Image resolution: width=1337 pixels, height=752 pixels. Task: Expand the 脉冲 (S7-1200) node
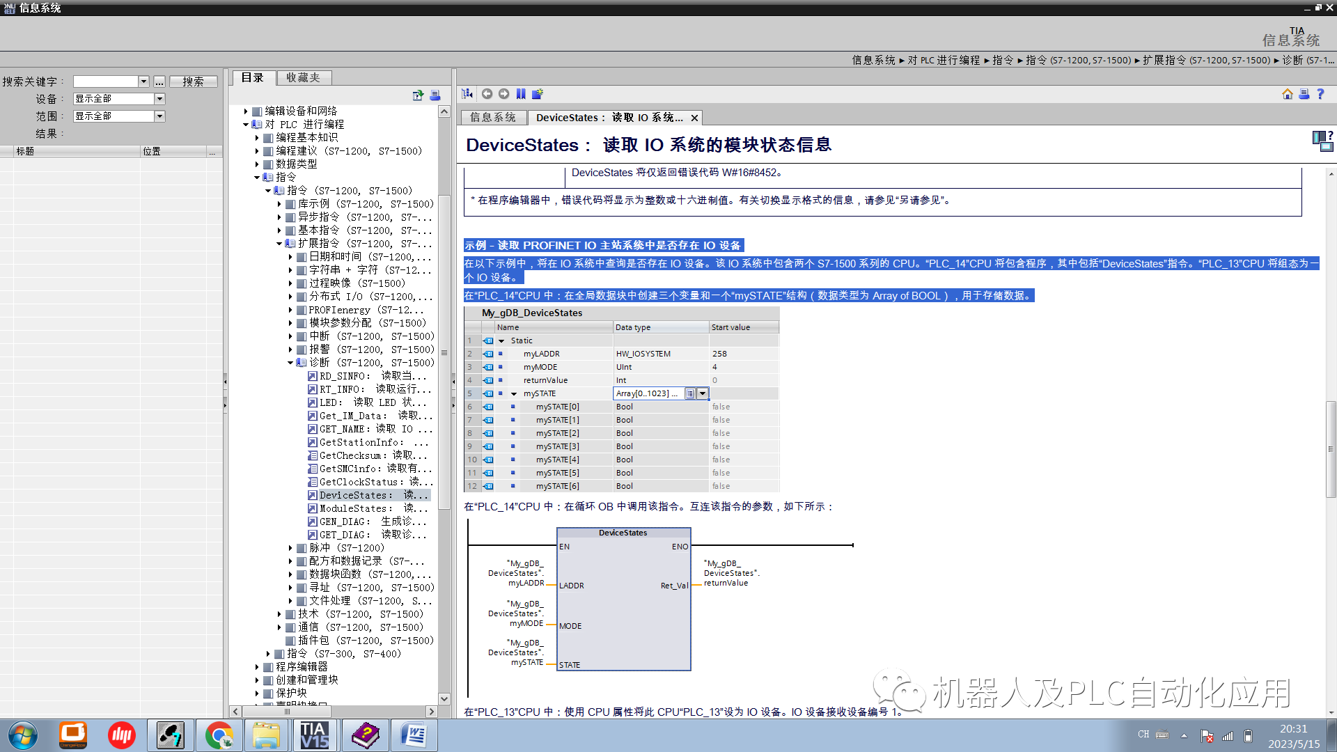(x=292, y=547)
